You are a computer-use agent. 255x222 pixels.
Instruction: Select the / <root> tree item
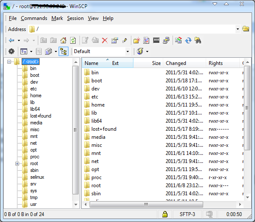(31, 62)
